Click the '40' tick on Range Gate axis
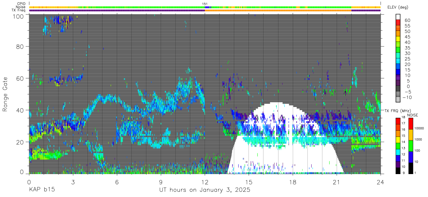Image resolution: width=428 pixels, height=197 pixels. point(21,110)
